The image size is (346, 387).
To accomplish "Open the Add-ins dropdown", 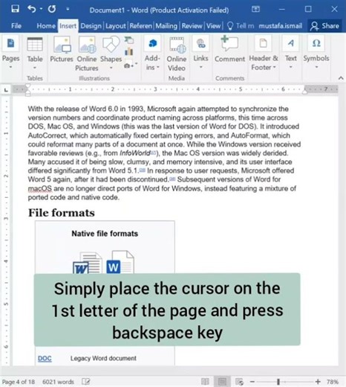I will click(x=152, y=54).
